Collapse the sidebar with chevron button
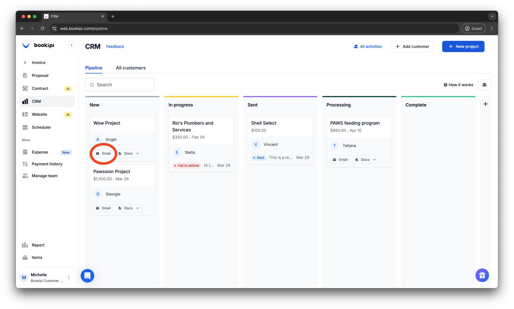 (72, 45)
